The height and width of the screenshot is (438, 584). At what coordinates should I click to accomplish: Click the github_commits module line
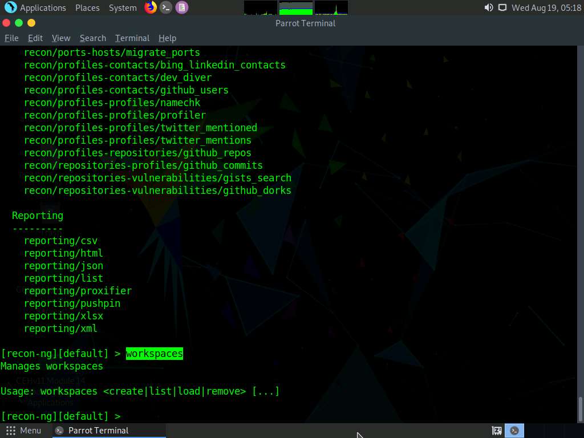(x=143, y=165)
